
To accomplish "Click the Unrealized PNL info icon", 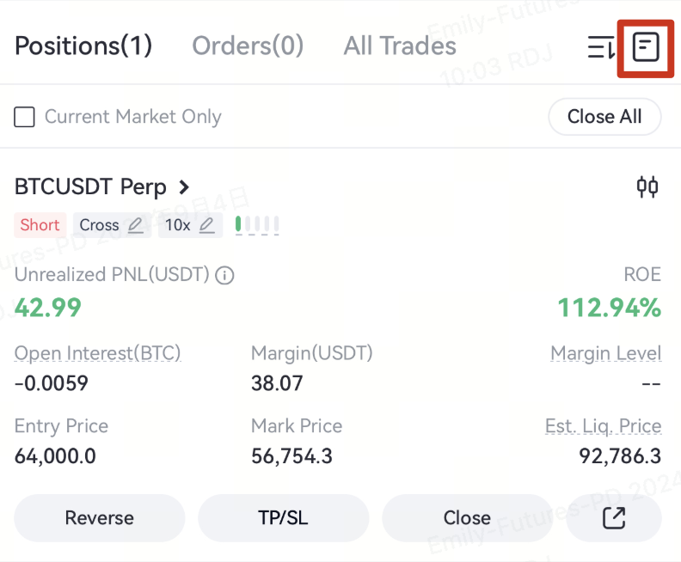I will coord(225,276).
